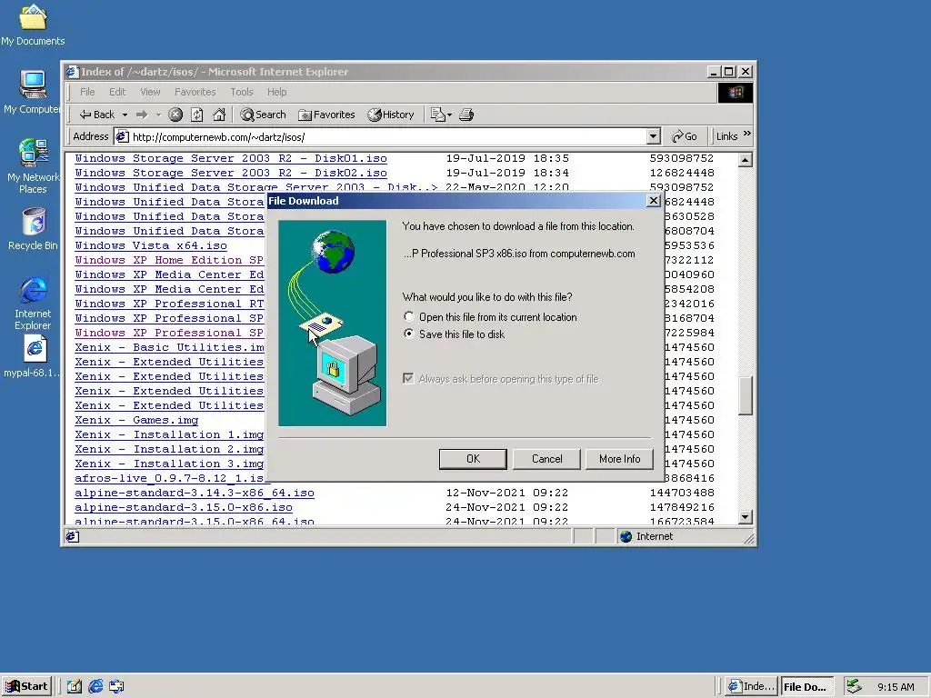Open the address bar dropdown arrow

click(653, 136)
